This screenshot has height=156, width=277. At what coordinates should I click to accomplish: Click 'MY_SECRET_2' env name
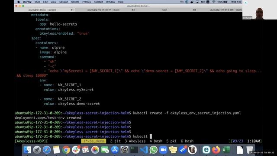tap(70, 99)
